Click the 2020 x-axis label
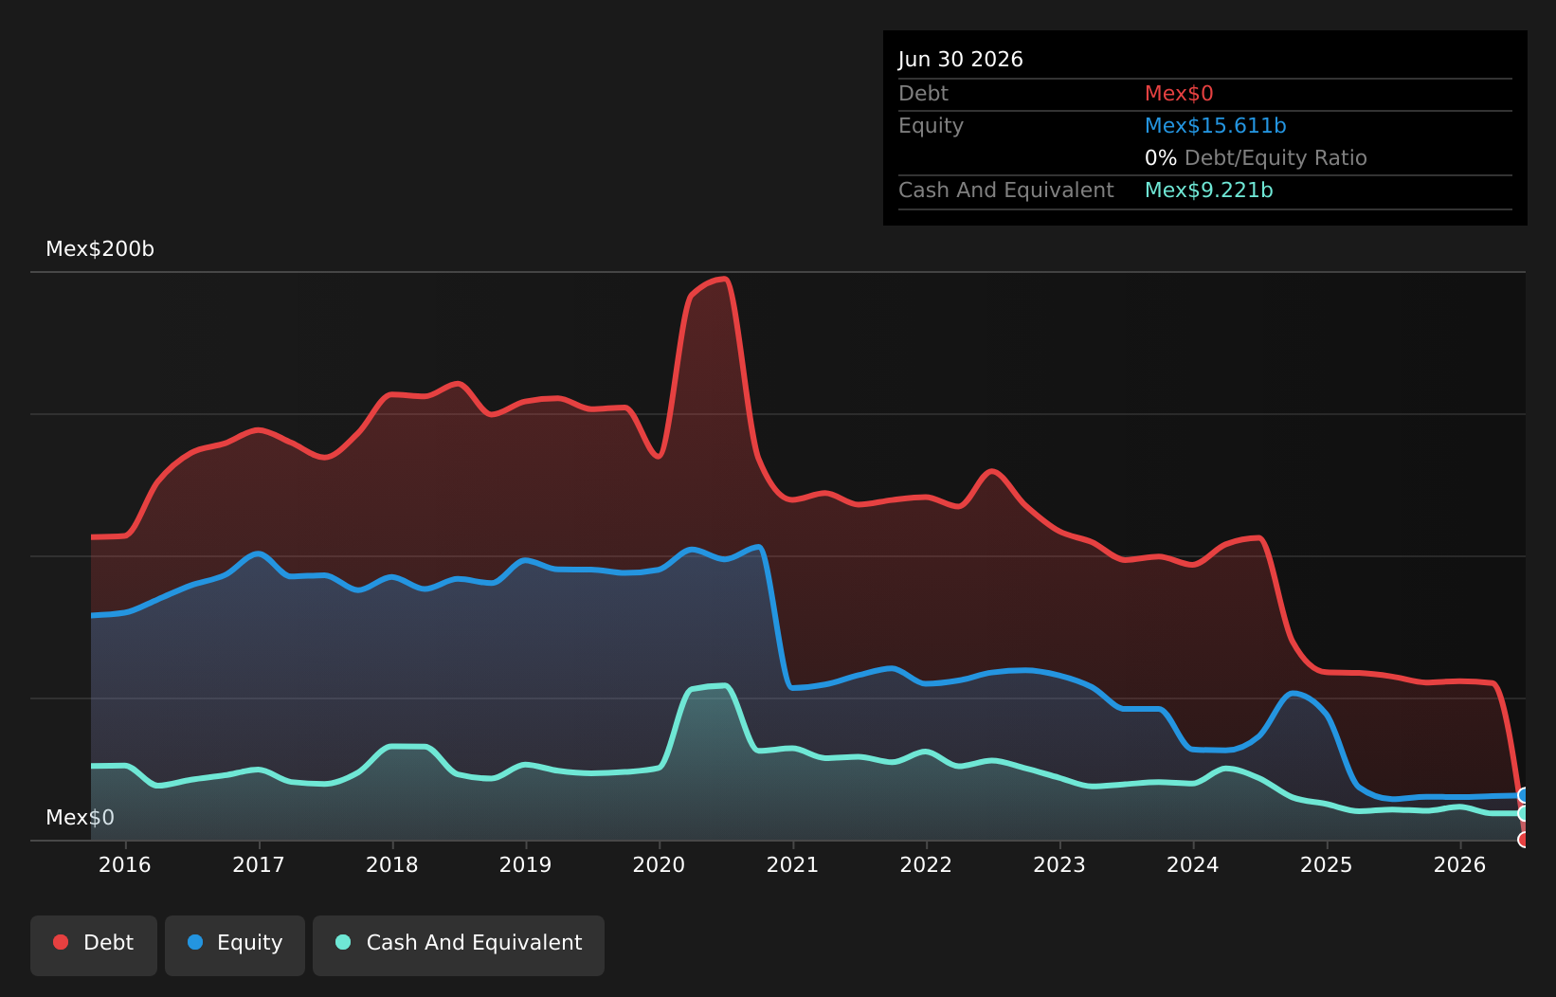 coord(659,864)
